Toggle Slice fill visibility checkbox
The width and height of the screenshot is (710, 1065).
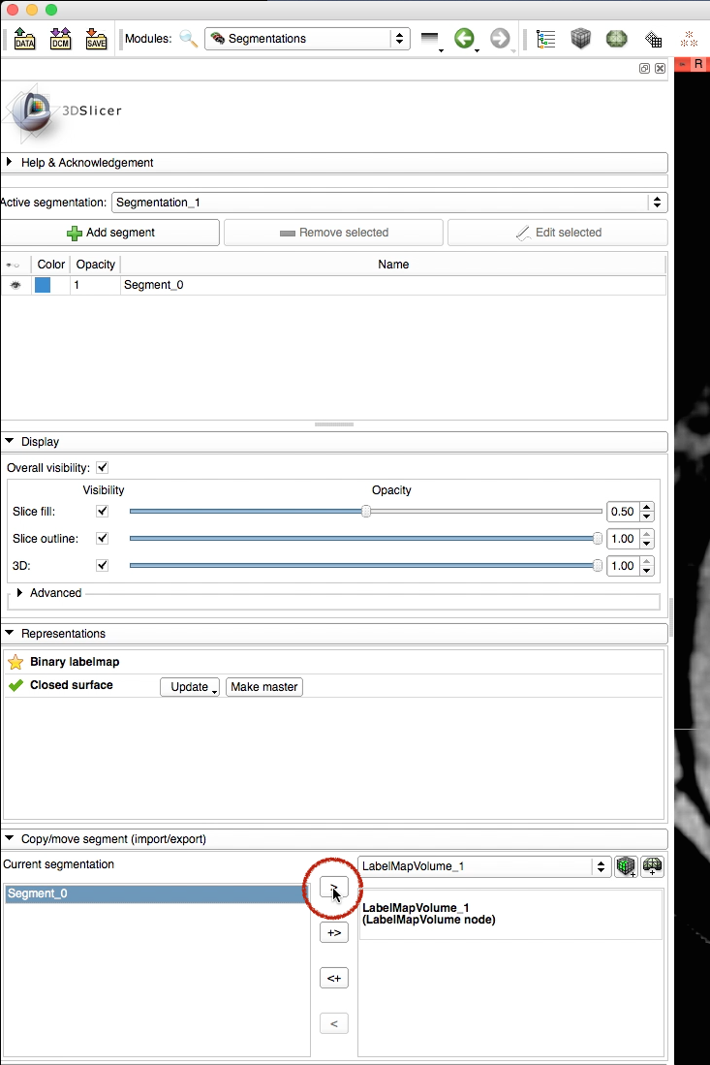103,511
